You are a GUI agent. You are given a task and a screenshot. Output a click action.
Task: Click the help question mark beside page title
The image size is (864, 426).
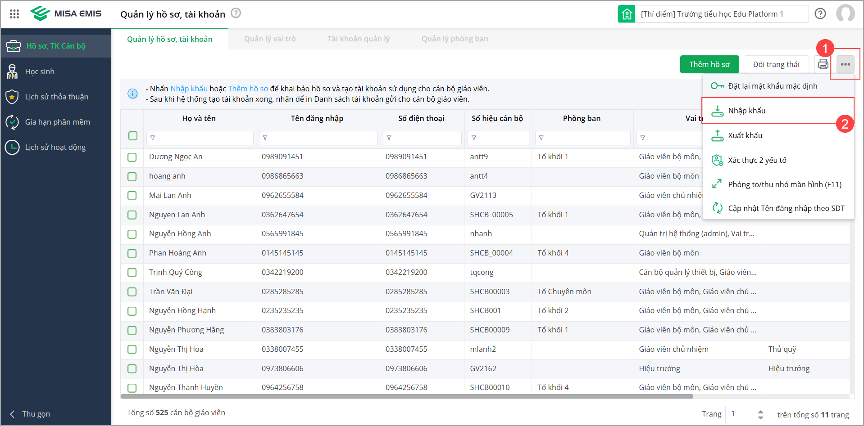click(x=236, y=13)
